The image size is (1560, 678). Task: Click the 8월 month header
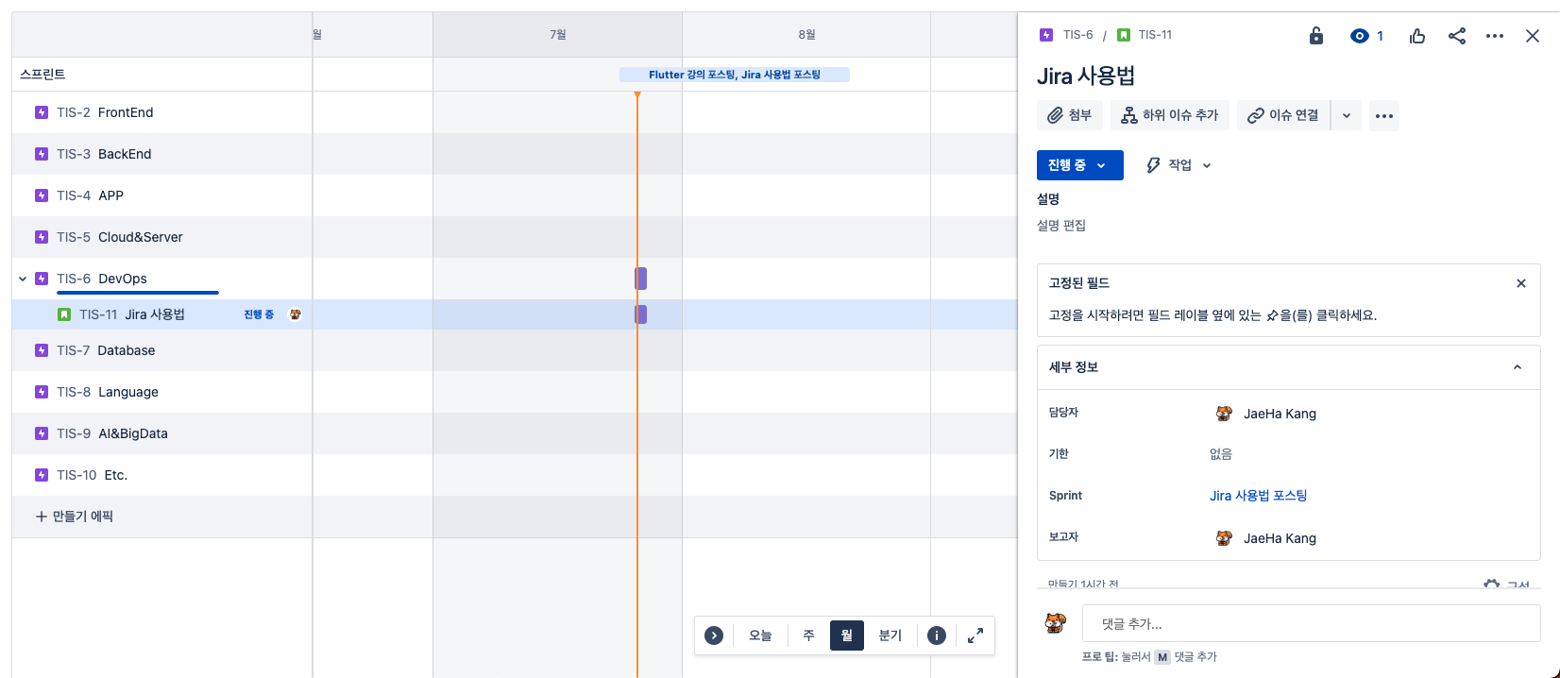[x=806, y=35]
